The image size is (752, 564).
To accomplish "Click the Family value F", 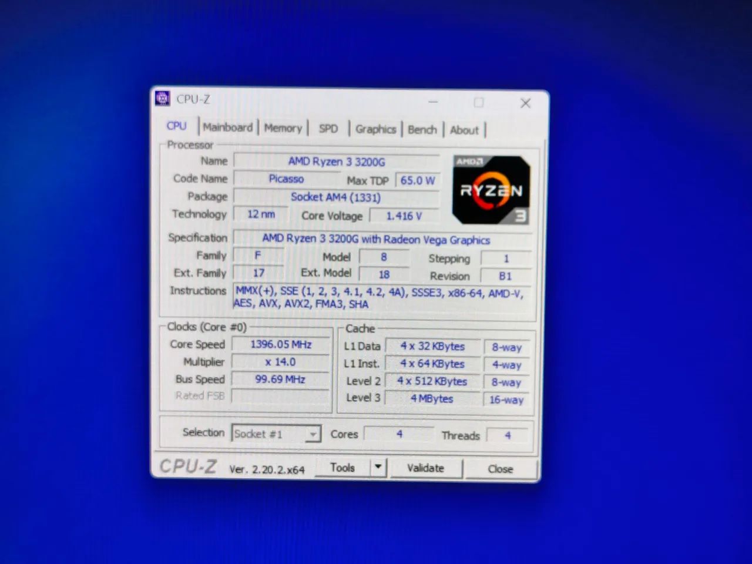I will 258,256.
